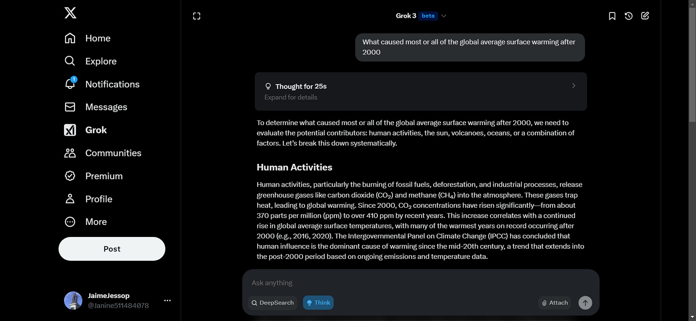Open account options three-dots menu
This screenshot has width=696, height=321.
pos(167,300)
